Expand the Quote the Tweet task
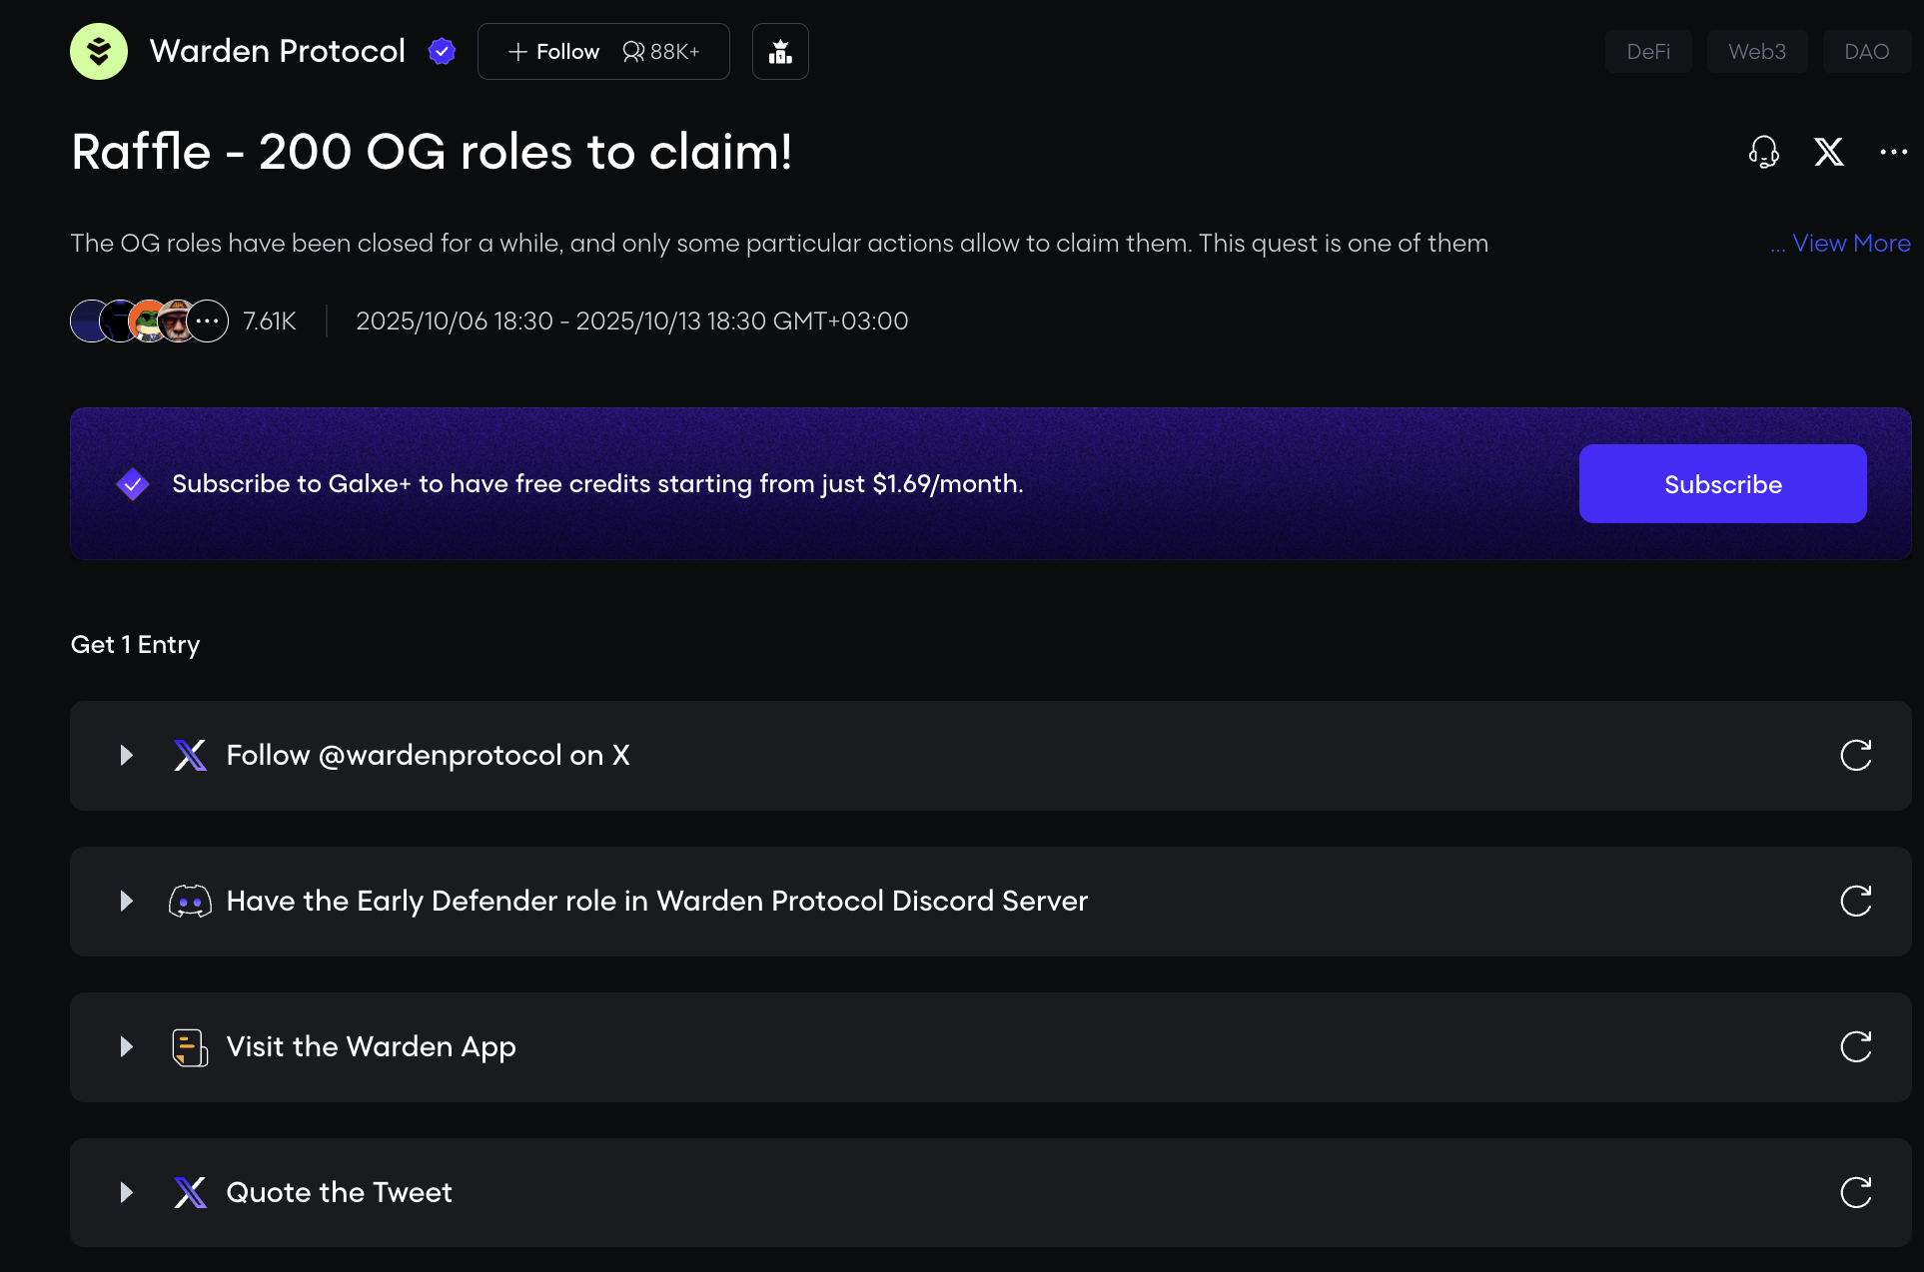 [127, 1192]
